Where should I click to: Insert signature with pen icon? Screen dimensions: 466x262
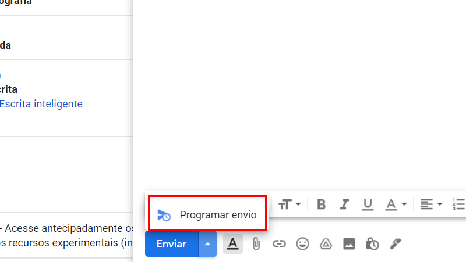396,244
